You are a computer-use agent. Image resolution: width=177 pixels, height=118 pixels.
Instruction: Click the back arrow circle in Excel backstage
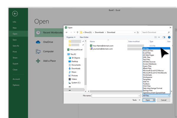tap(15, 14)
